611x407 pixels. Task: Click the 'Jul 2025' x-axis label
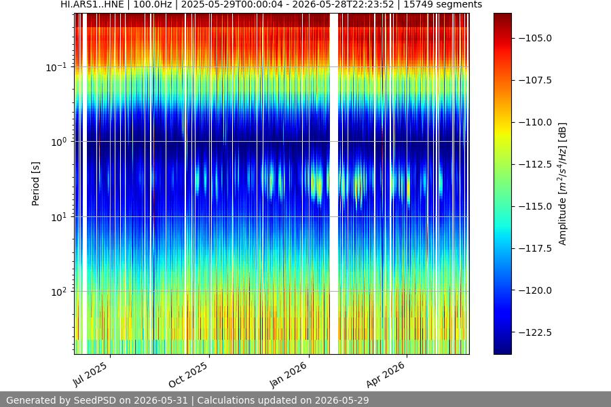[90, 374]
